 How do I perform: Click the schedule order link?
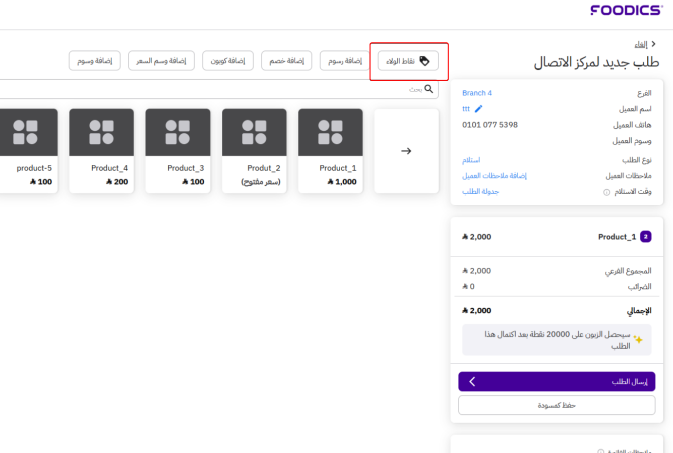[x=480, y=192]
